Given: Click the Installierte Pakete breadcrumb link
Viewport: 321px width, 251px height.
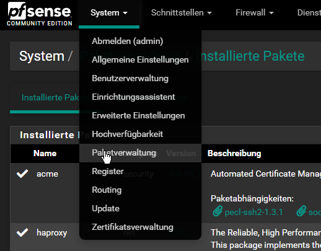Looking at the screenshot, I should coord(250,56).
